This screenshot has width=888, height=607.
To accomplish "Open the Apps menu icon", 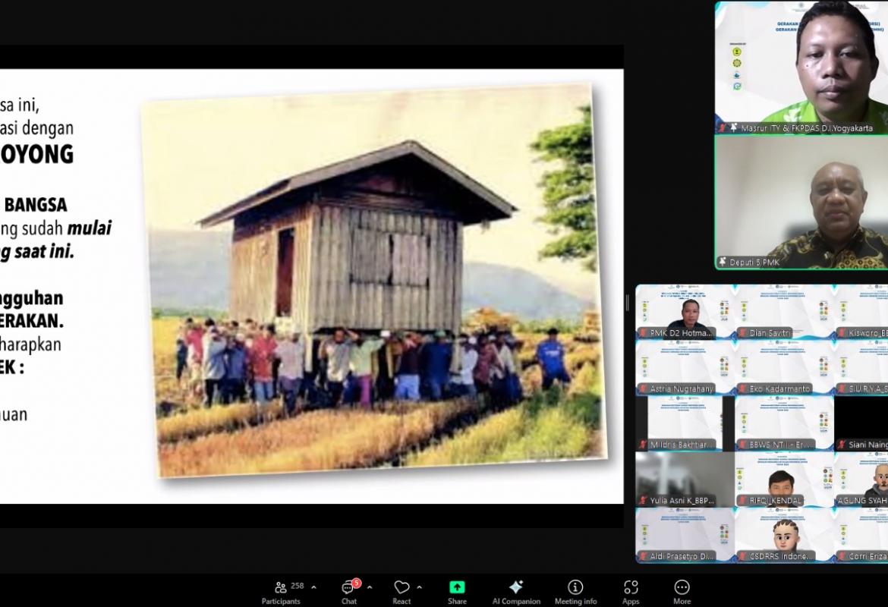I will point(631,590).
